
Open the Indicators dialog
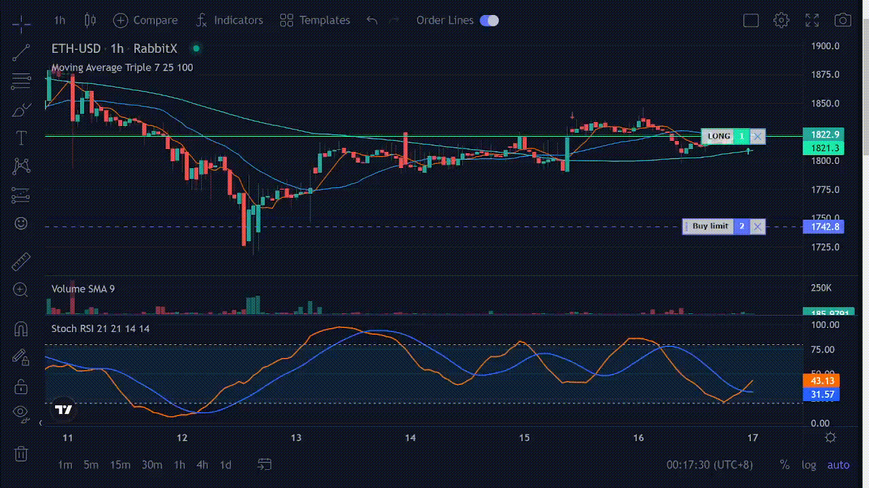229,20
